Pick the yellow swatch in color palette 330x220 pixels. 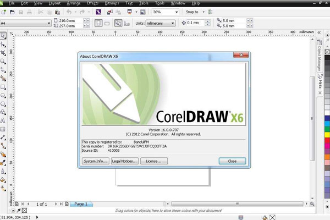click(327, 135)
